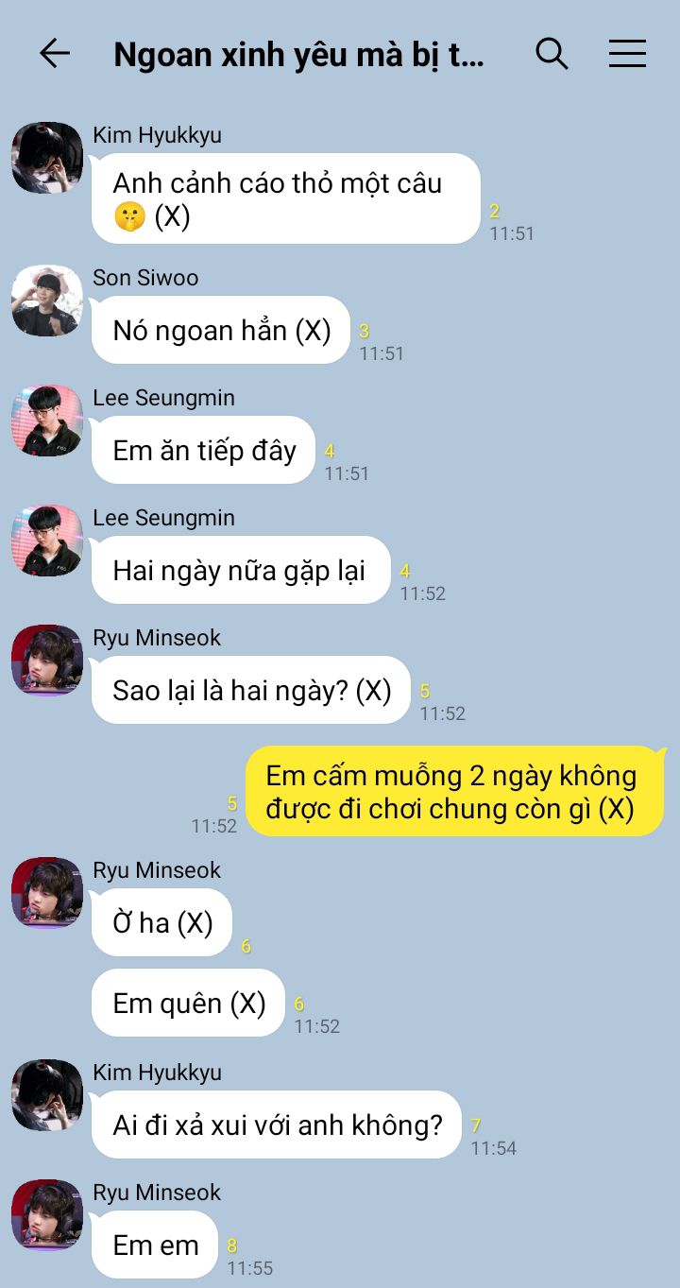Select the 'Hai ngày nữa gặp lại' bubble
Image resolution: width=680 pixels, height=1288 pixels.
(x=241, y=570)
